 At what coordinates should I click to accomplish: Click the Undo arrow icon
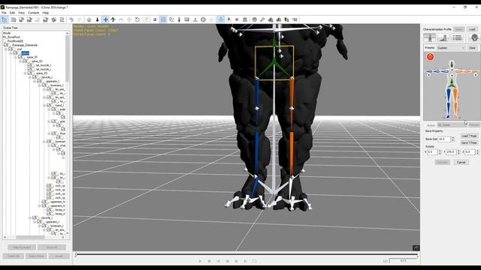pos(71,19)
